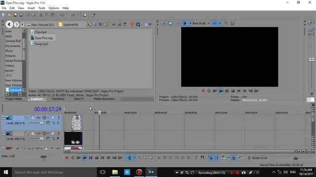Select Song.mp3 in Explorer

(39, 44)
